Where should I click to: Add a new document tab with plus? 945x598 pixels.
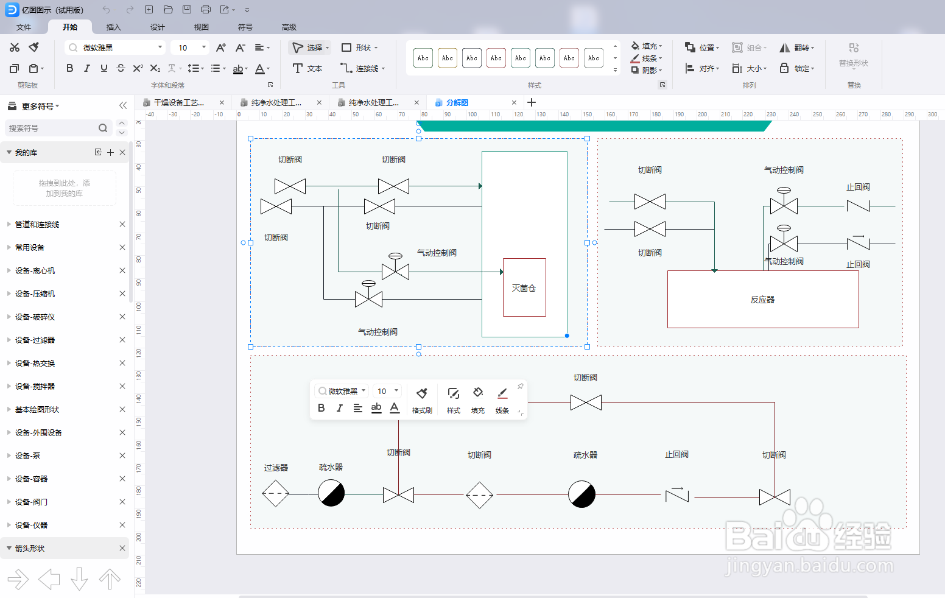click(532, 102)
